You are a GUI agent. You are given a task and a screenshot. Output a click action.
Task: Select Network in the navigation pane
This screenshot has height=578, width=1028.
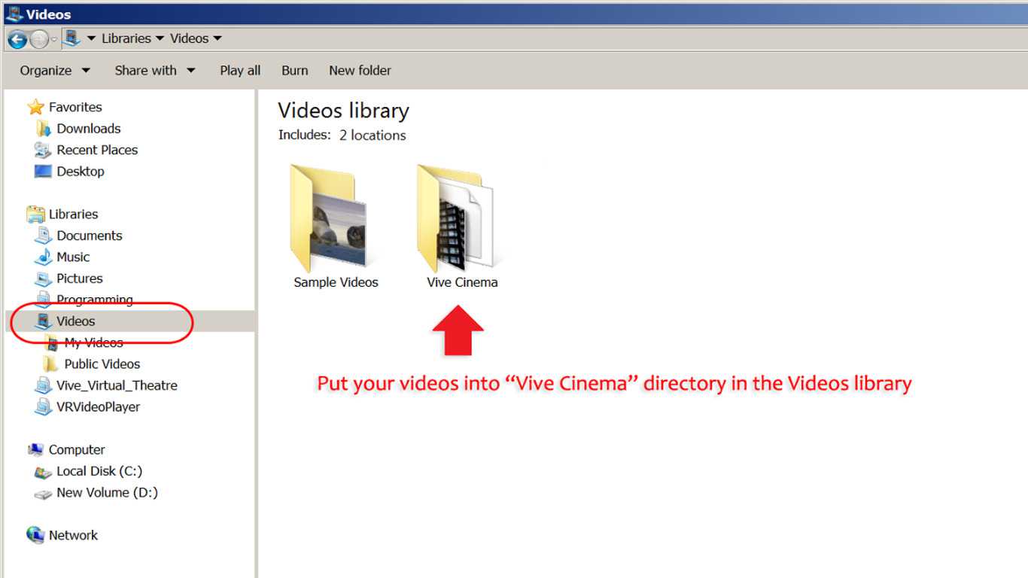tap(73, 536)
